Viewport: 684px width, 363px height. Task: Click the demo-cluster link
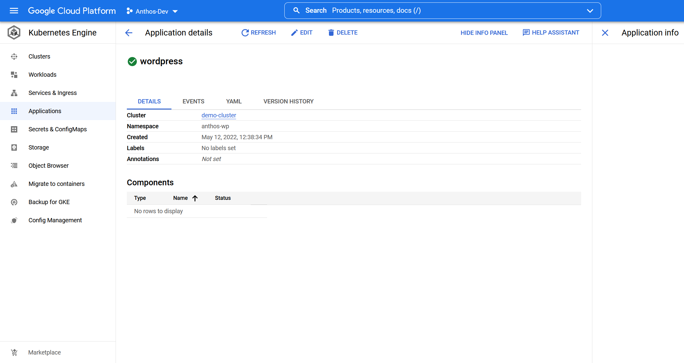218,115
